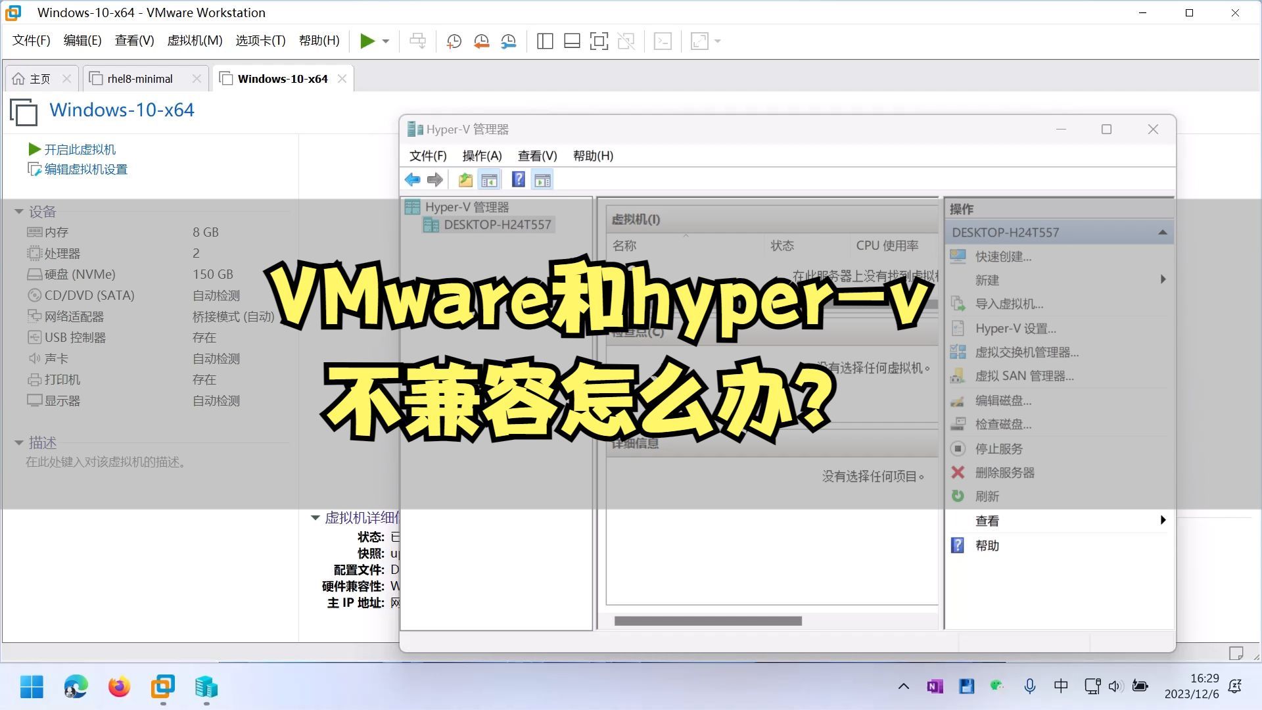The width and height of the screenshot is (1262, 710).
Task: Collapse the 虚拟机详细信息 section
Action: 315,518
